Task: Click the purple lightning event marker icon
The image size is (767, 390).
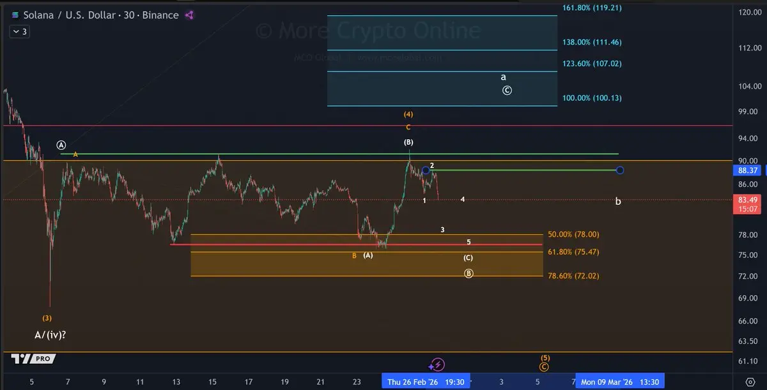Action: point(437,364)
